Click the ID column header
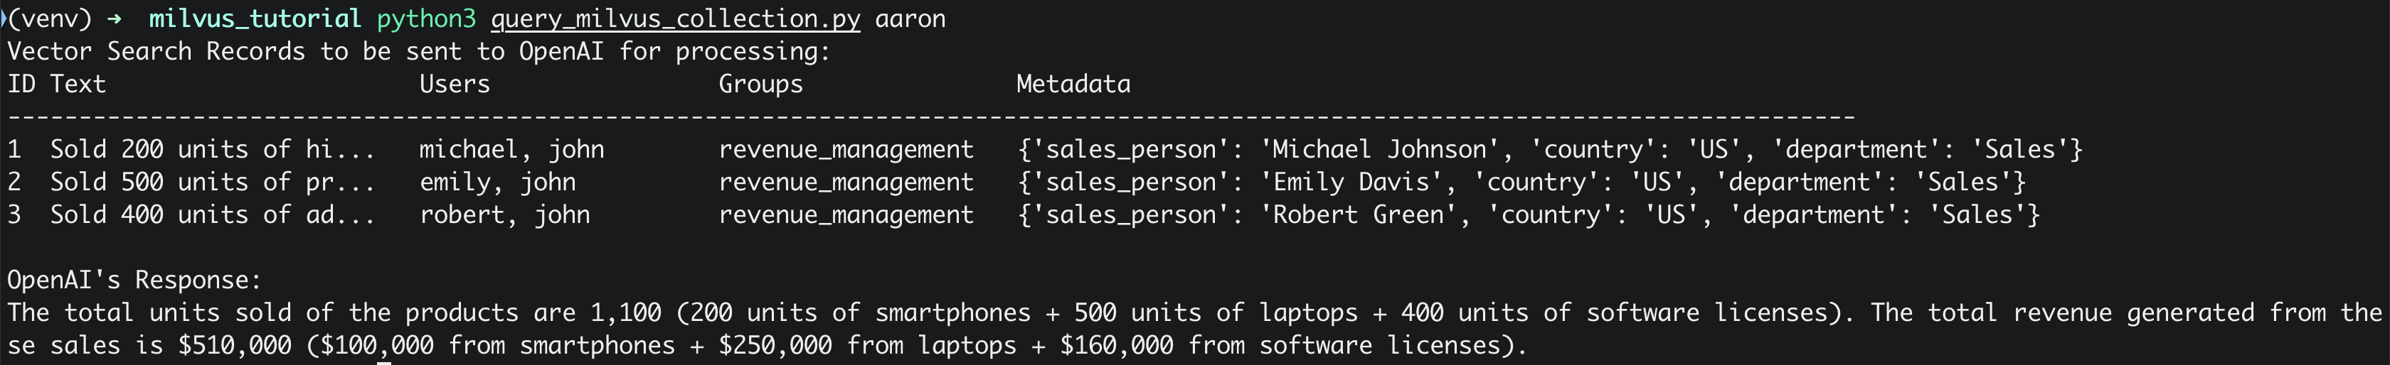The height and width of the screenshot is (365, 2390). (21, 85)
